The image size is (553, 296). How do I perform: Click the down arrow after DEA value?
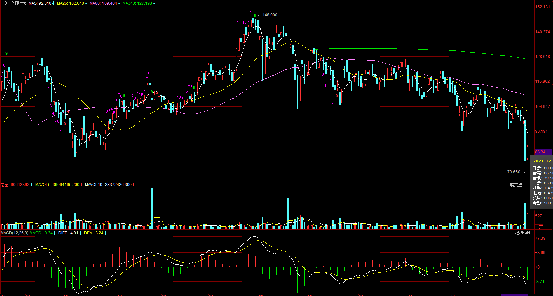point(106,233)
